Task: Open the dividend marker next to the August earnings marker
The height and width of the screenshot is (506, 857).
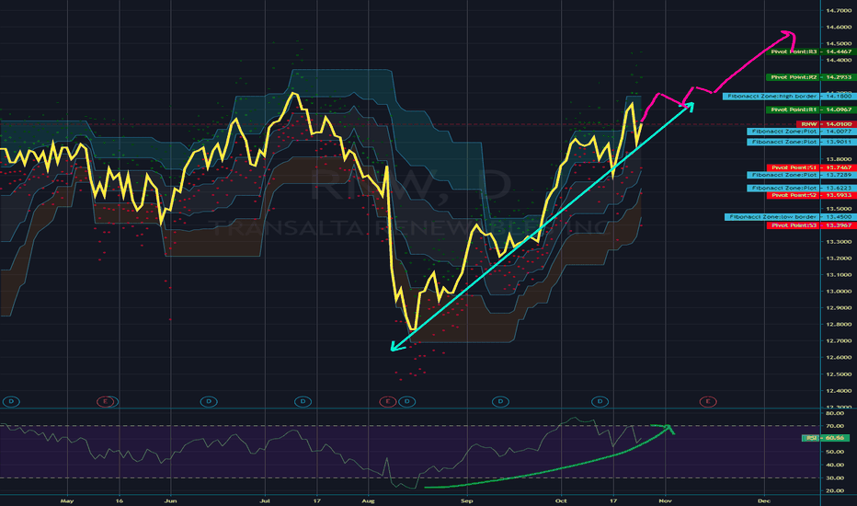Action: pyautogui.click(x=406, y=401)
